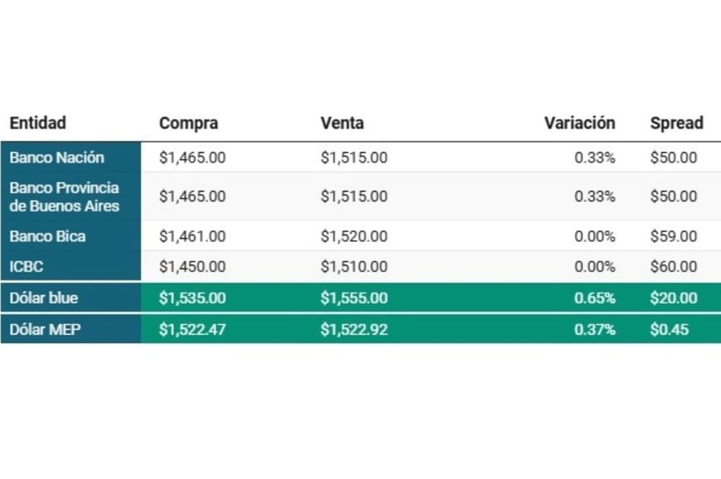Select Banco Bica spread value $59.00

pos(674,236)
